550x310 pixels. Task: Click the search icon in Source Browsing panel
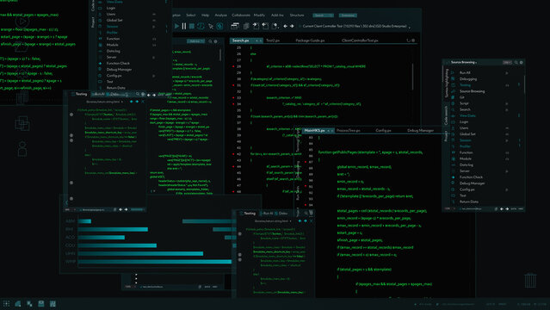(516, 63)
